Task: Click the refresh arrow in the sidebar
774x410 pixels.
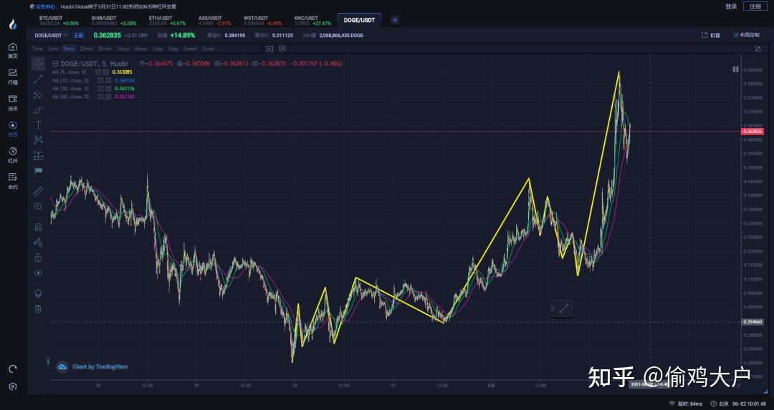Action: (x=13, y=368)
